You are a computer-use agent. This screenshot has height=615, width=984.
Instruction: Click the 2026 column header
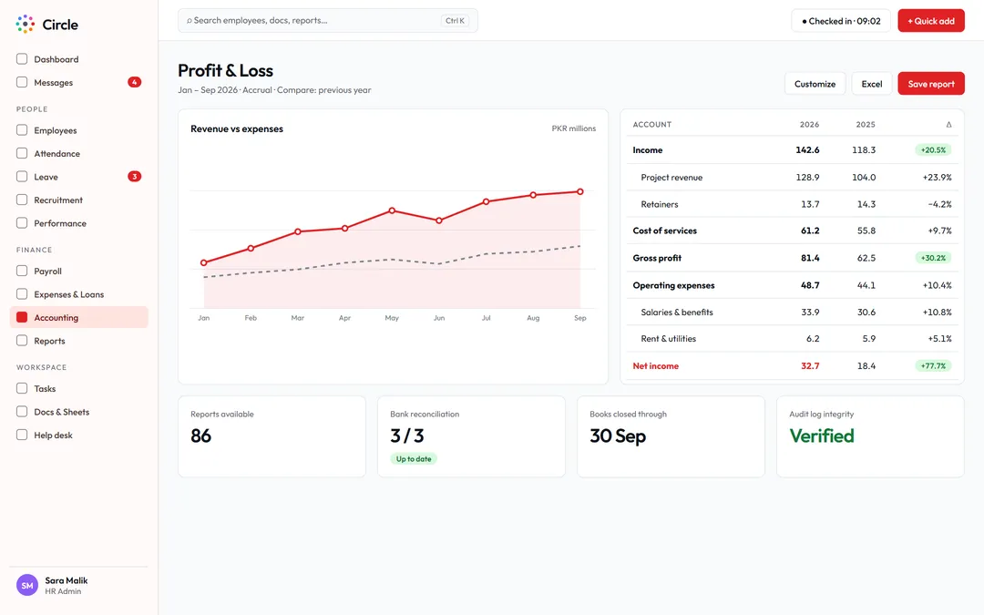pyautogui.click(x=809, y=124)
